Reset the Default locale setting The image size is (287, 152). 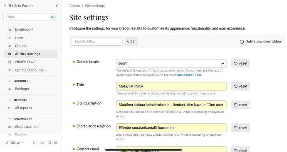[x=240, y=63]
